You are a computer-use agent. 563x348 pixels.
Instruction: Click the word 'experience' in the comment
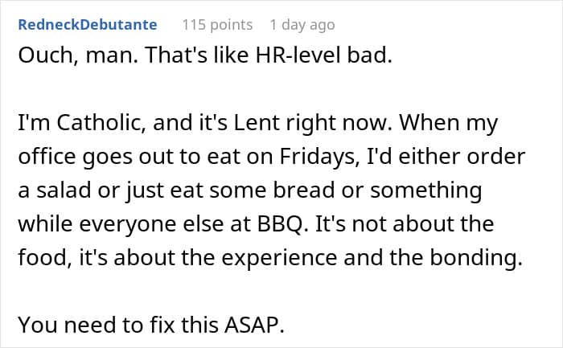tap(279, 258)
